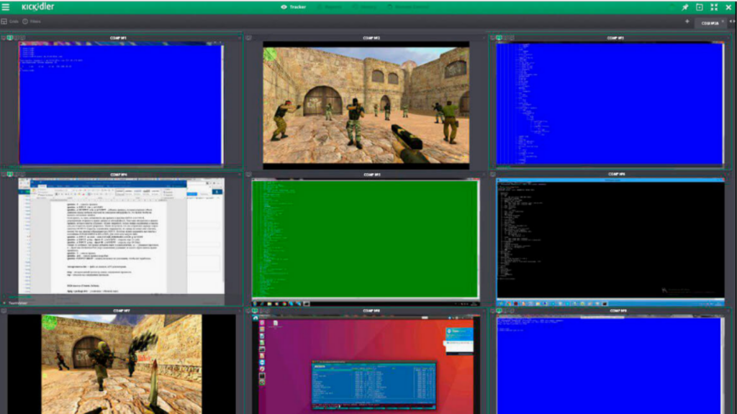This screenshot has width=737, height=414.
Task: Click the monitor icon in COMP №2 header
Action: 248,37
